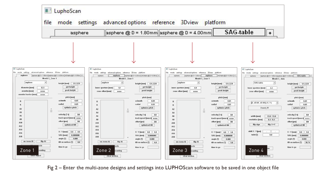The height and width of the screenshot is (174, 326).
Task: Click clear section button in Zone 4 window
Action: (x=265, y=156)
